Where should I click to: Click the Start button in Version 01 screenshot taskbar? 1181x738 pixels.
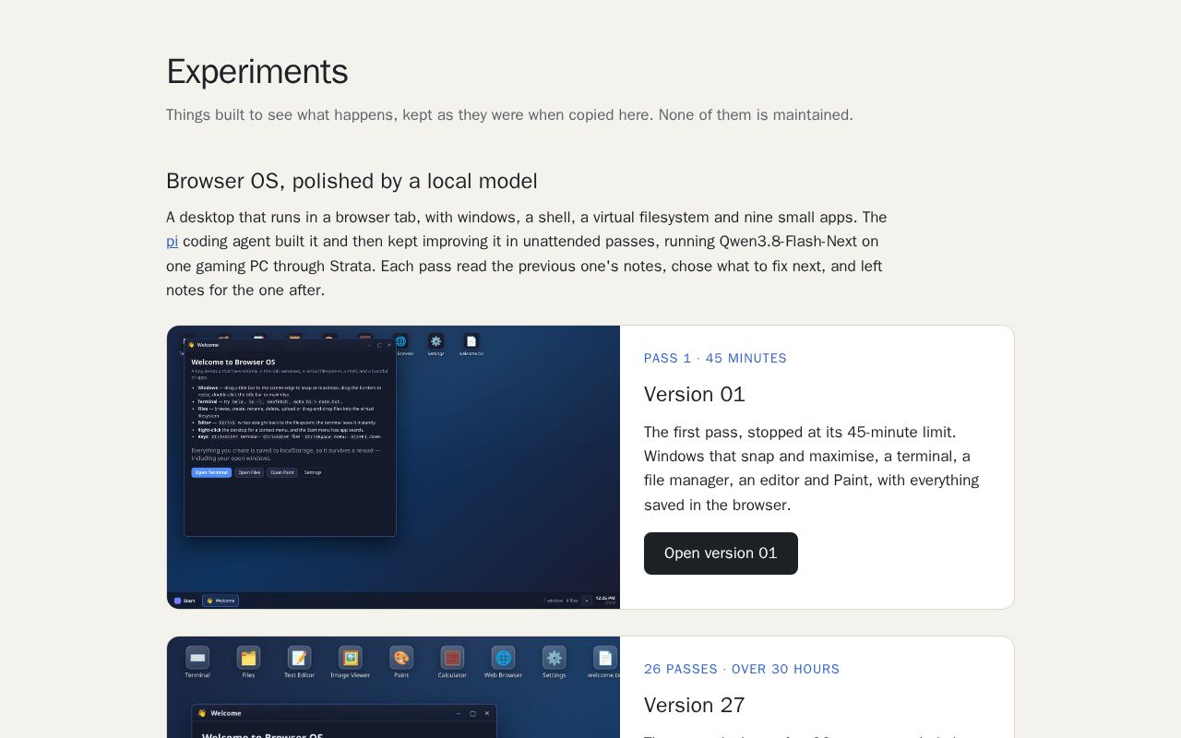click(185, 601)
